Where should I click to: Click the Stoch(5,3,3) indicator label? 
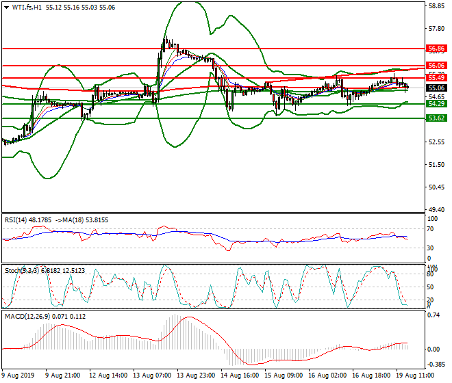pyautogui.click(x=22, y=271)
